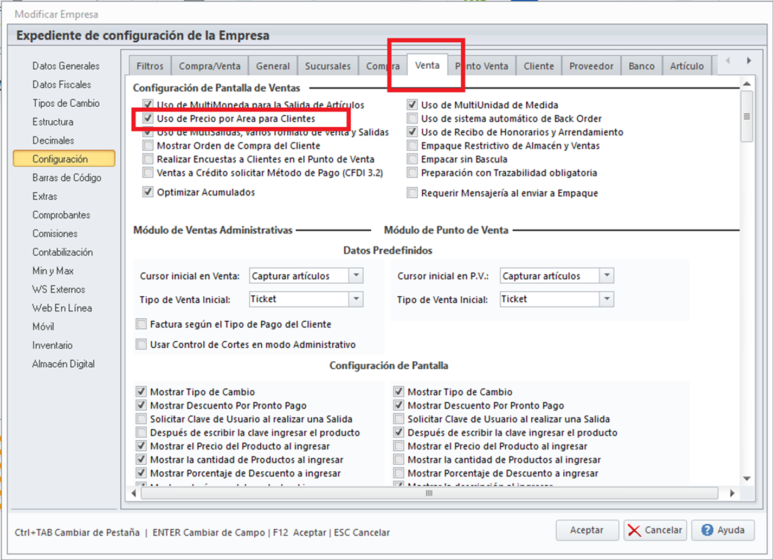Switch to the Proveedor tab
Screen dimensions: 773x560
tap(591, 66)
